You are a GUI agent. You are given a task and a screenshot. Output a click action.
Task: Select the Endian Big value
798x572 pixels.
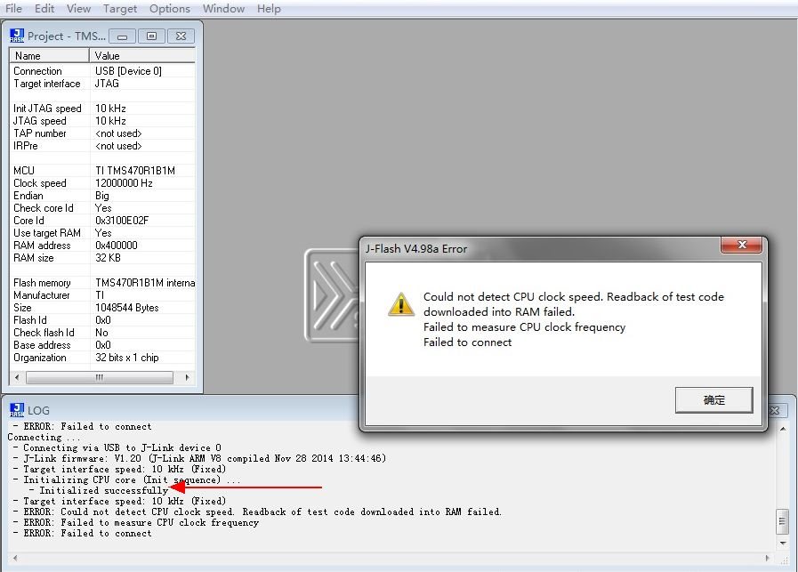101,196
